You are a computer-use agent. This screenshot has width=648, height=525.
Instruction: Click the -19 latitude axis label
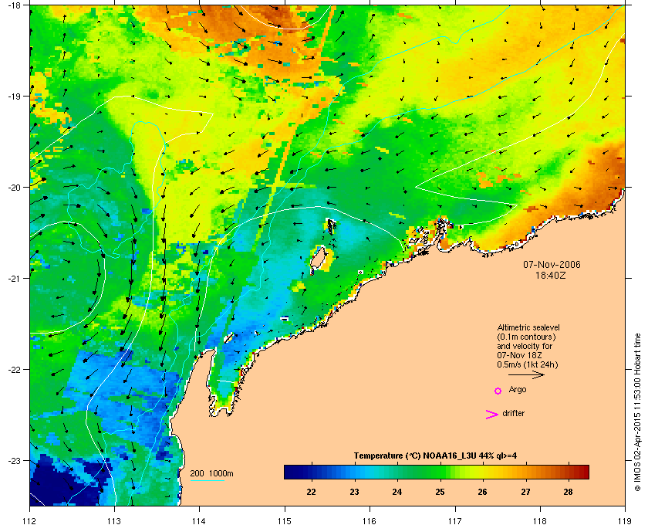(14, 96)
